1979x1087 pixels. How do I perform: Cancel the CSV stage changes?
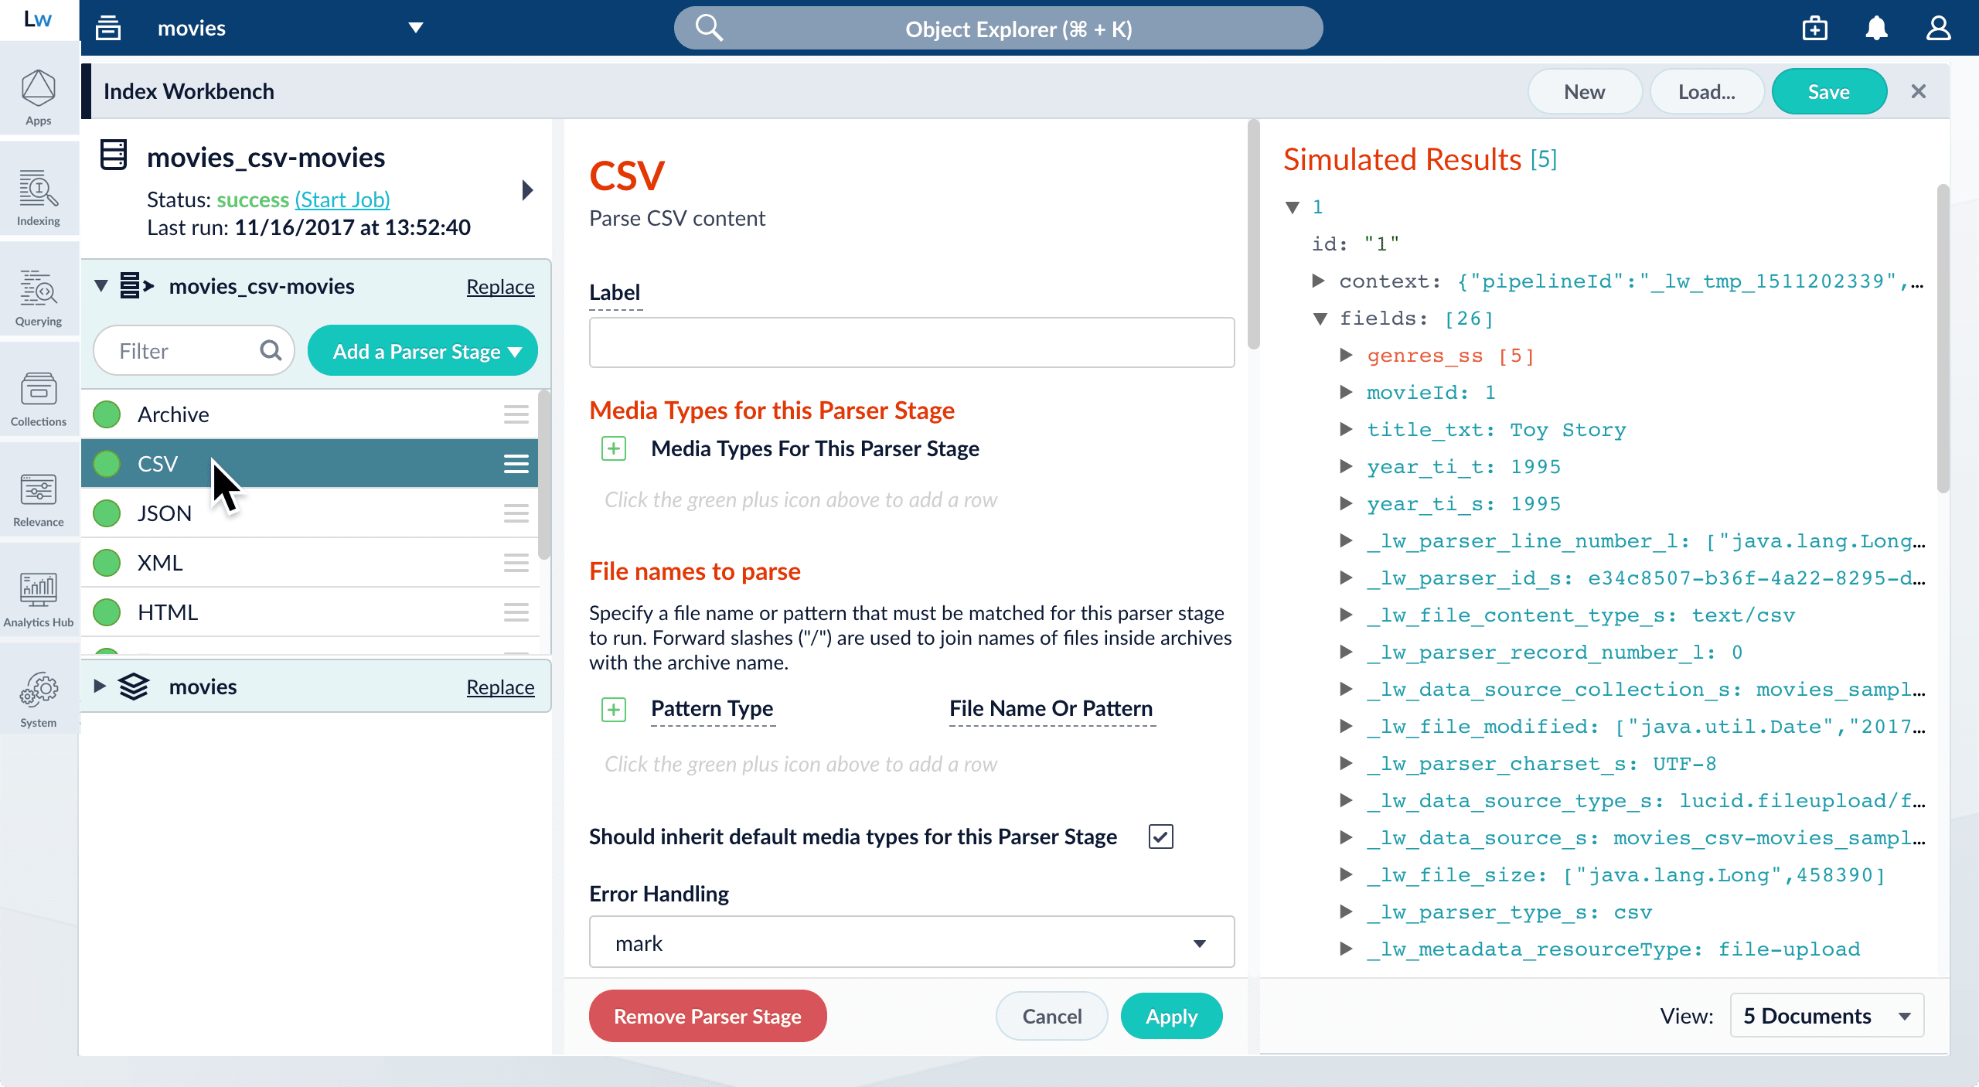[1051, 1016]
